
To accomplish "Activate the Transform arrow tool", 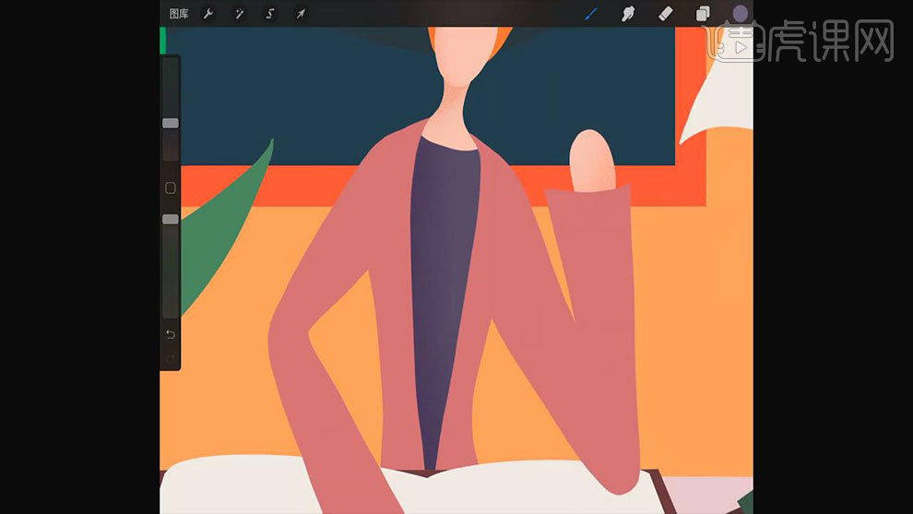I will click(301, 14).
